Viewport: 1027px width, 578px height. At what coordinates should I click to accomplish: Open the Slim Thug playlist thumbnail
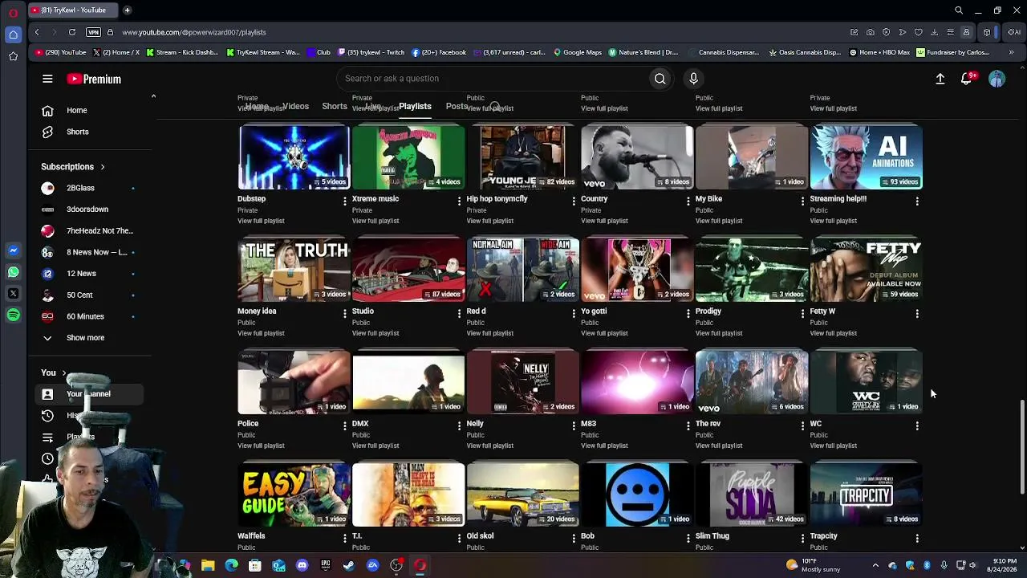pyautogui.click(x=752, y=495)
